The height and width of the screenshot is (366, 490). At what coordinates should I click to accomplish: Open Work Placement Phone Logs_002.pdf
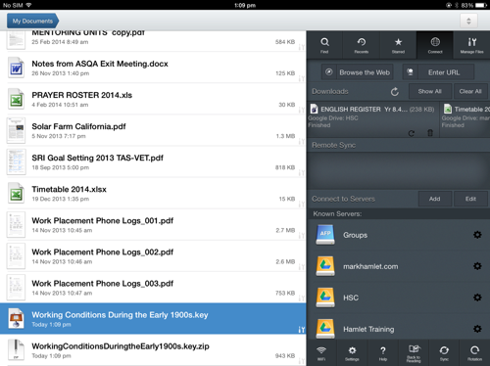click(153, 256)
